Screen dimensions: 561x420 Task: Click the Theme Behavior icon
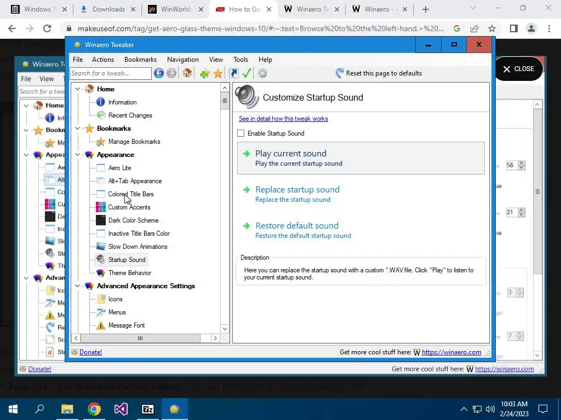101,273
